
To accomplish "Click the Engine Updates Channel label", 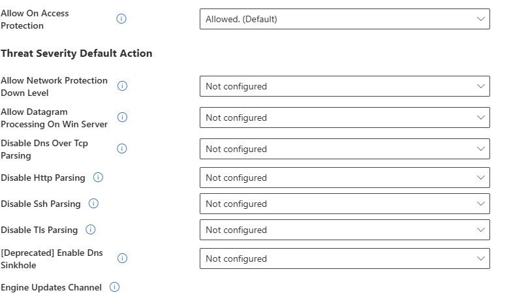I will coord(52,287).
